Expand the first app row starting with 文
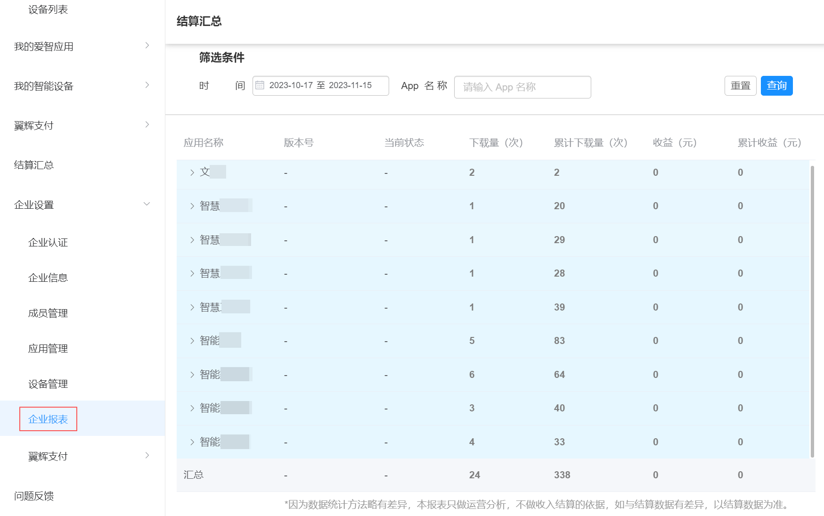The height and width of the screenshot is (516, 824). (192, 172)
